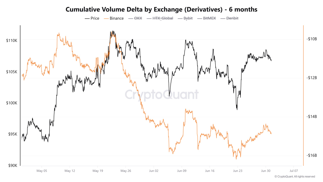Click the $90K price axis label

click(12, 166)
